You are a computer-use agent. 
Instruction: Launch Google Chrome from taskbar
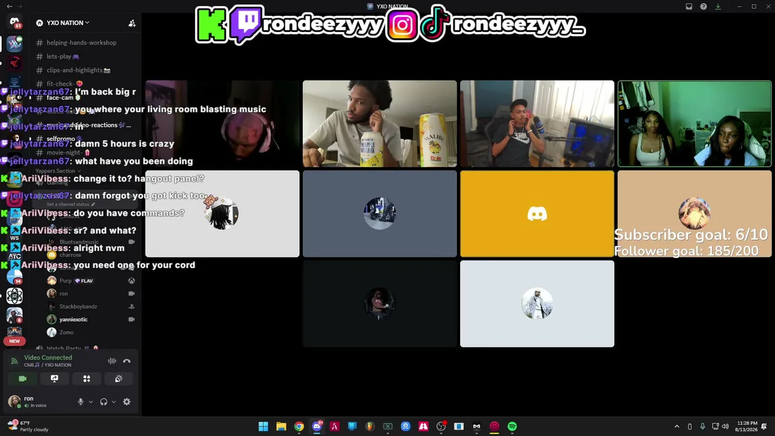pos(299,426)
